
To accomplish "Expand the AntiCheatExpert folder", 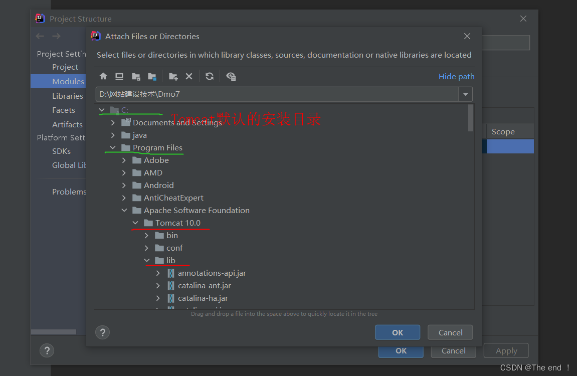I will (124, 198).
